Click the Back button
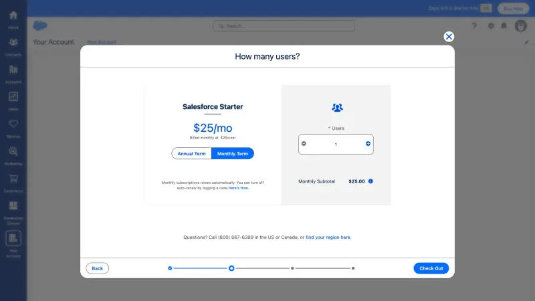The height and width of the screenshot is (301, 535). 97,268
